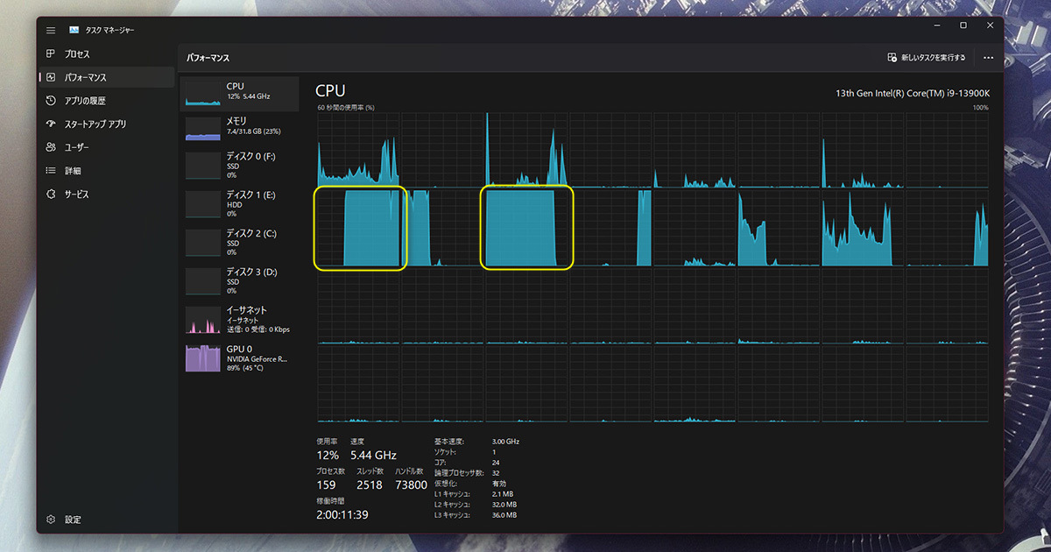Select the パフォーマンス sidebar icon

pyautogui.click(x=51, y=77)
